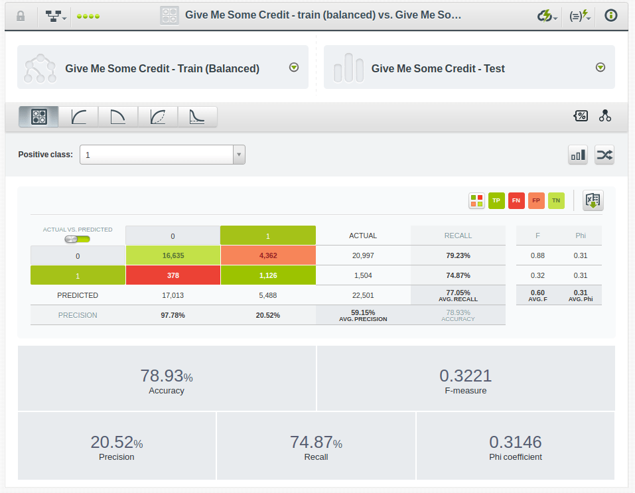
Task: Click the evaluation title matrix icon
Action: pyautogui.click(x=170, y=16)
